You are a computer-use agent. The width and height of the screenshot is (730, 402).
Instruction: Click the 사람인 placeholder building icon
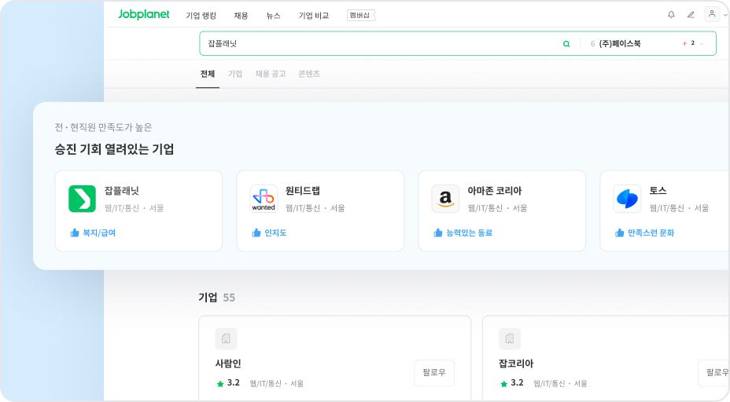pyautogui.click(x=226, y=339)
